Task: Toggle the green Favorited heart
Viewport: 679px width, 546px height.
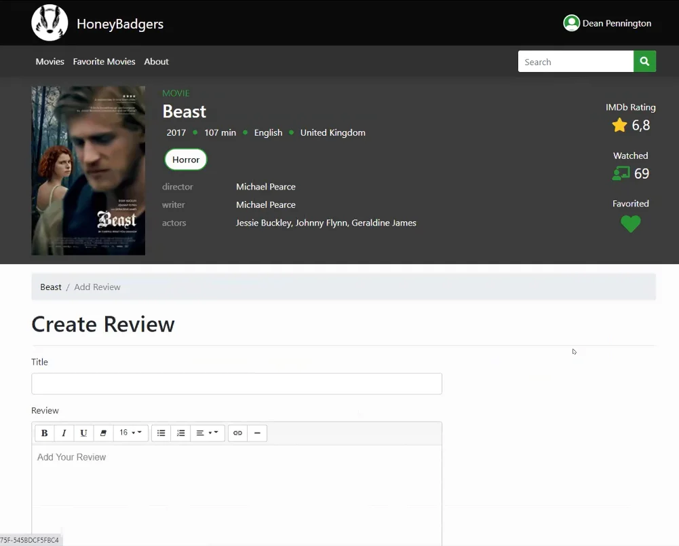Action: tap(631, 224)
